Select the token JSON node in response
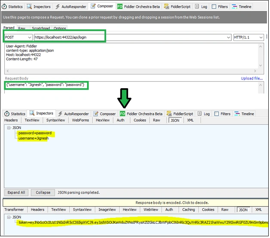Image resolution: width=270 pixels, height=238 pixels. click(143, 223)
